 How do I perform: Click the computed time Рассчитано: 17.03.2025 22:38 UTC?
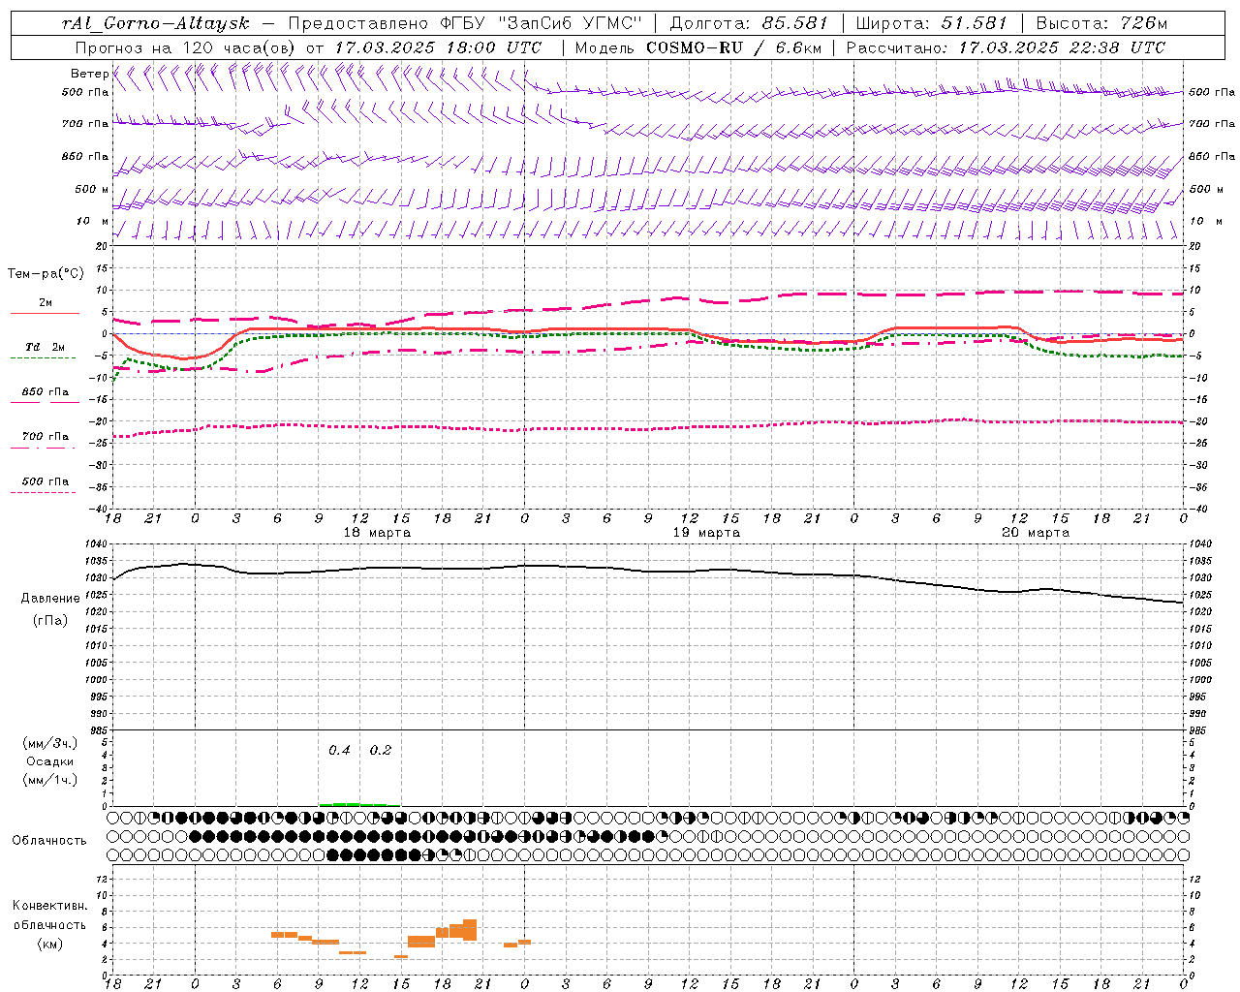pyautogui.click(x=1006, y=47)
